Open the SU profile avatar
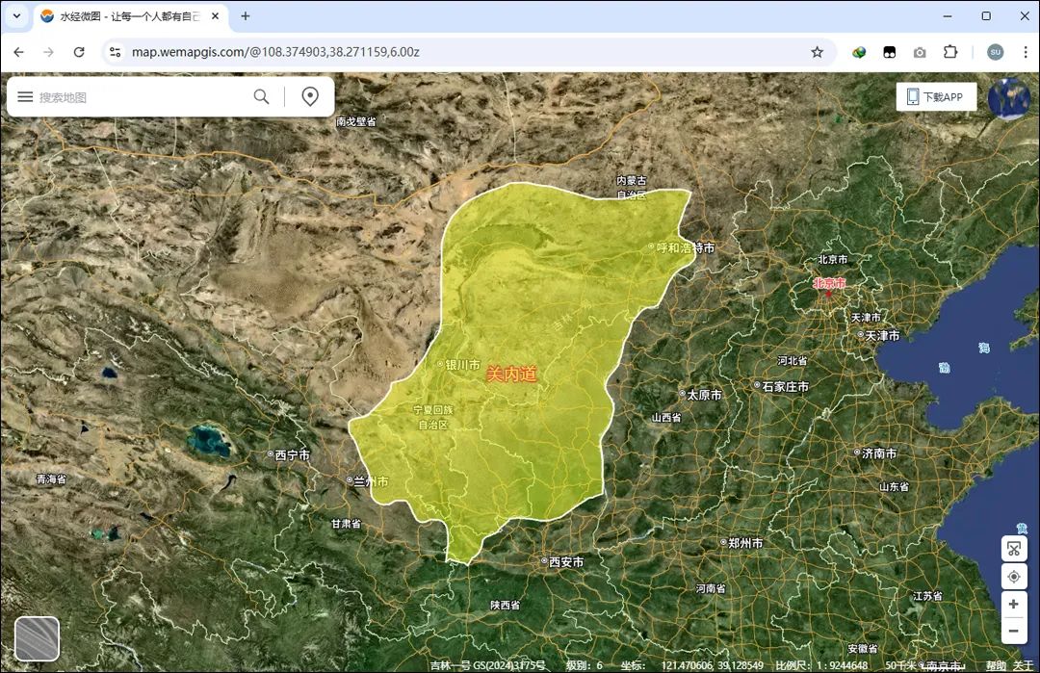The width and height of the screenshot is (1040, 673). [995, 52]
